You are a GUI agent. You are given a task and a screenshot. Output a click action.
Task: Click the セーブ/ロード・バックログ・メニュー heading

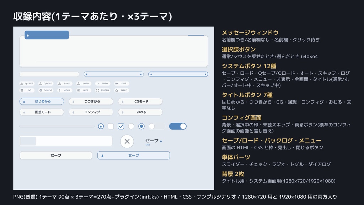pos(272,140)
